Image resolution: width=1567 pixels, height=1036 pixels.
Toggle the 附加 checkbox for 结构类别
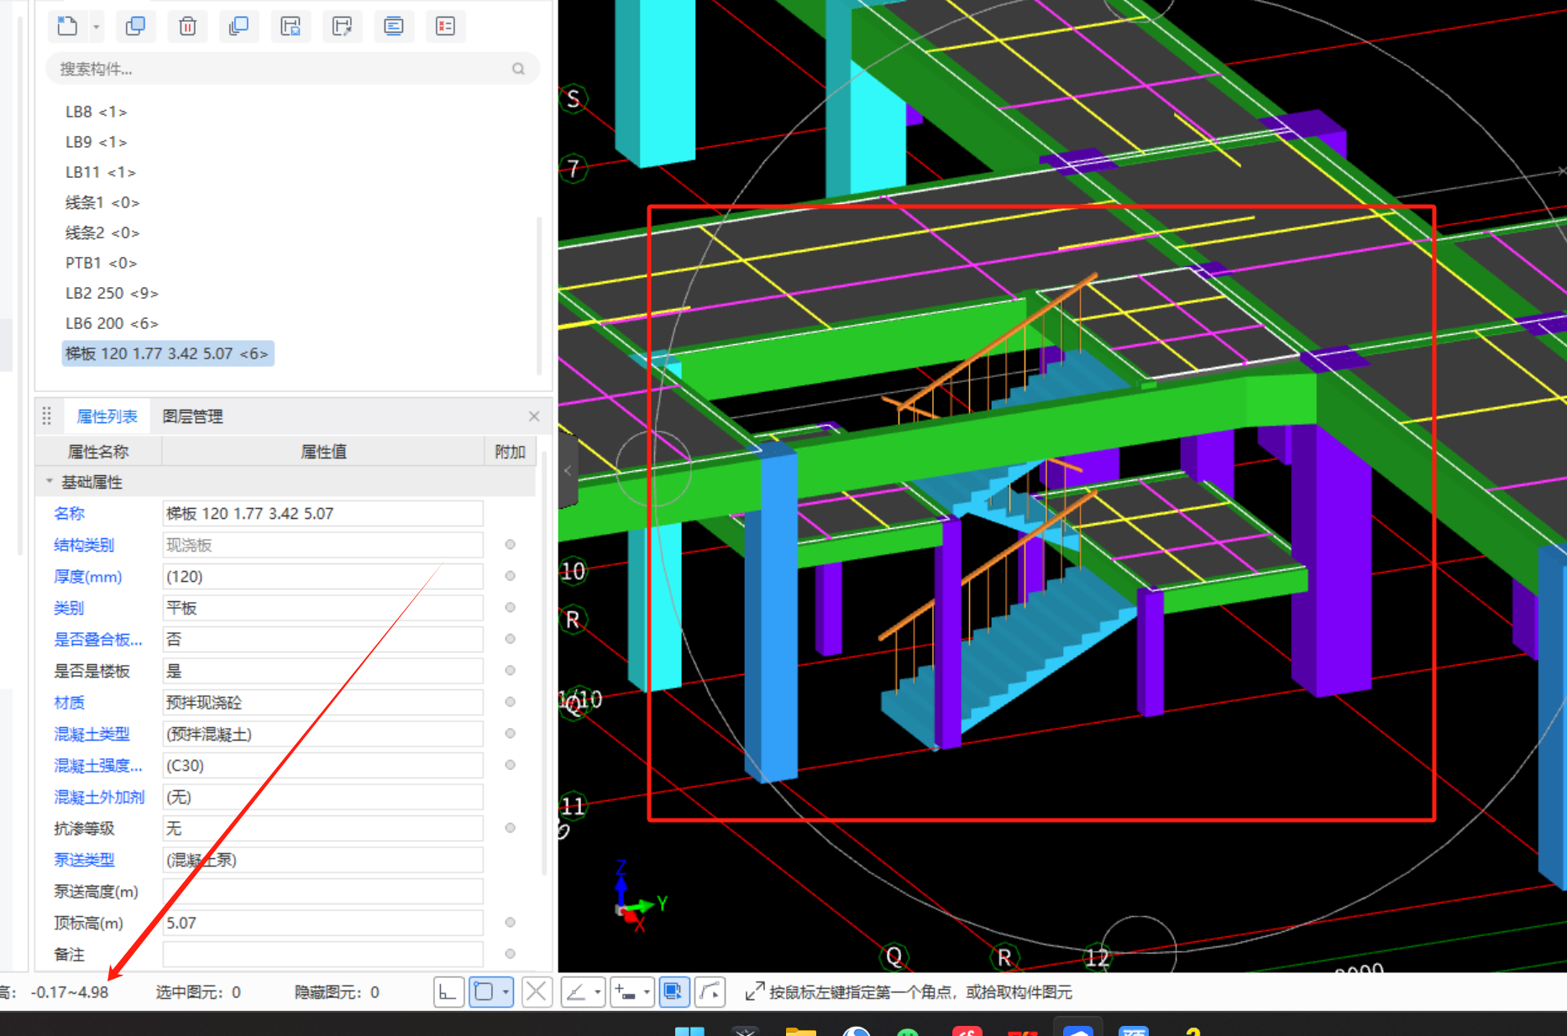[x=510, y=545]
